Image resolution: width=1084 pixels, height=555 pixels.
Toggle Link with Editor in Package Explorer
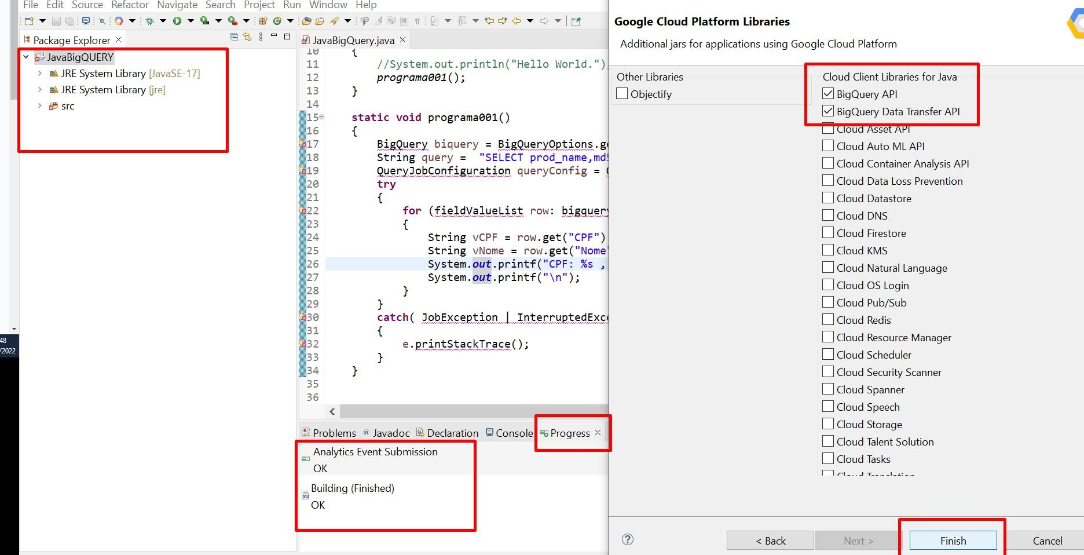[247, 36]
